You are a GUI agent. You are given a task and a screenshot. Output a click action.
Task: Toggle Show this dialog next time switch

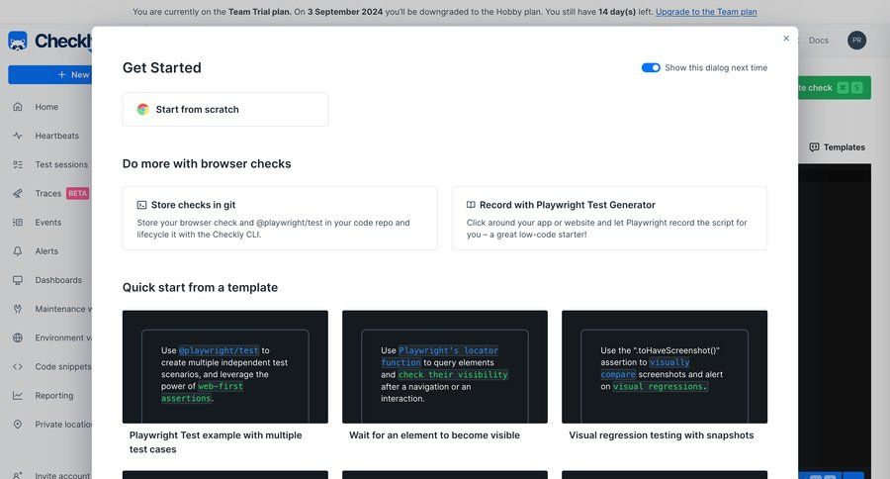tap(651, 67)
